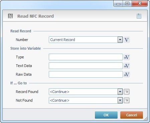This screenshot has height=123, width=150.
Task: Grab the window grip in the bottom-right corner
Action: coord(145,118)
